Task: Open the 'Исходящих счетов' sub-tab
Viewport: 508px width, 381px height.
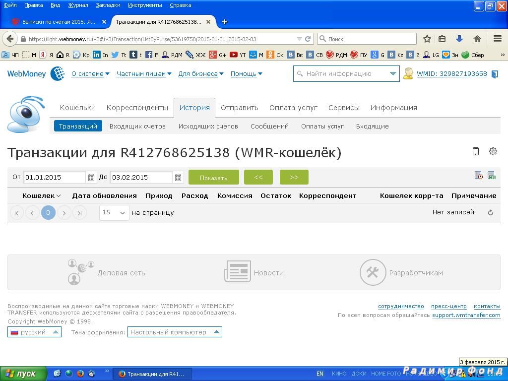Action: point(208,127)
